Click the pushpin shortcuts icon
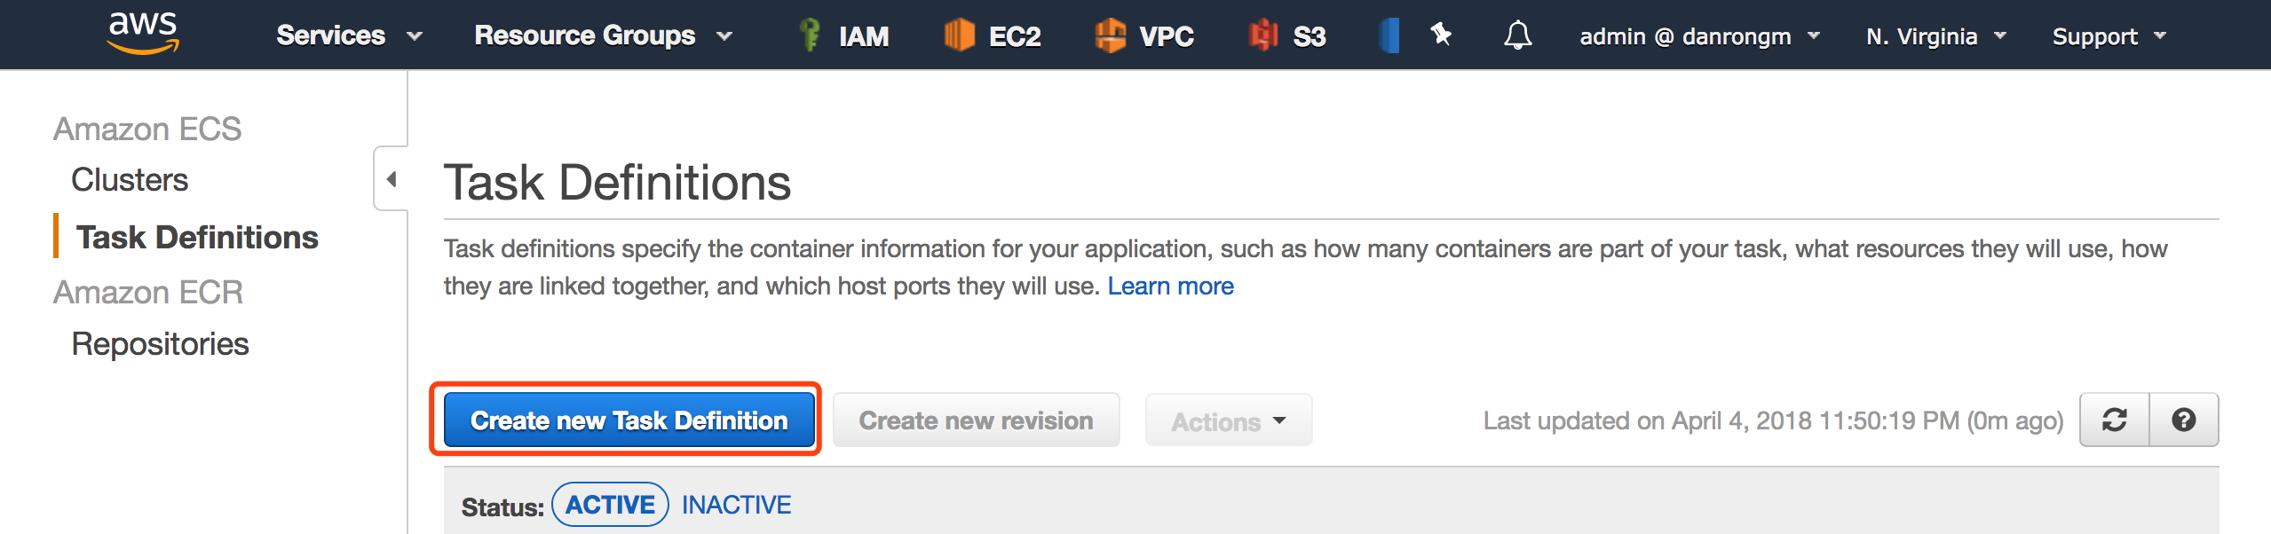 (x=1441, y=35)
